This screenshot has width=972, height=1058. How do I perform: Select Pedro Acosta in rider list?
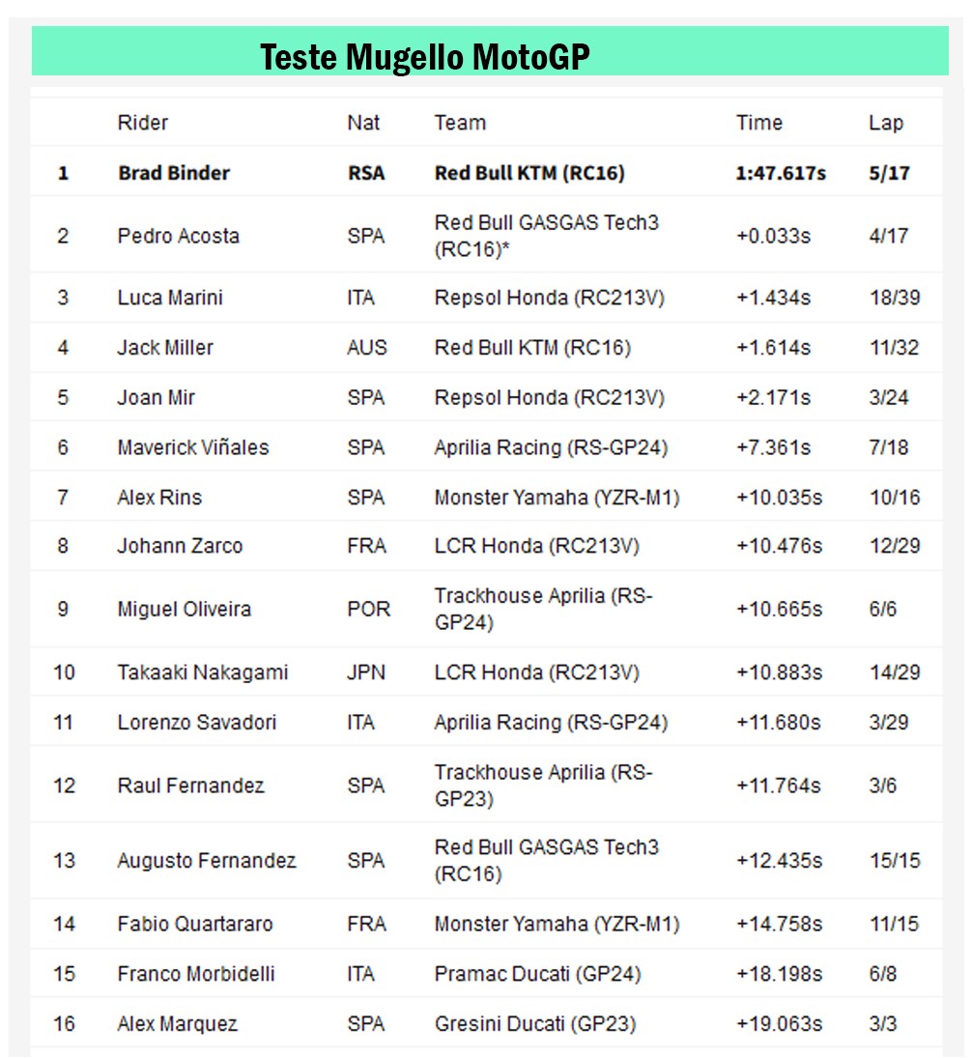tap(178, 236)
